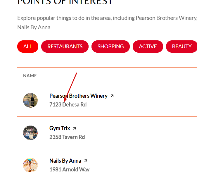Open the Nails By Anna listing
197x172 pixels.
[x=65, y=161]
